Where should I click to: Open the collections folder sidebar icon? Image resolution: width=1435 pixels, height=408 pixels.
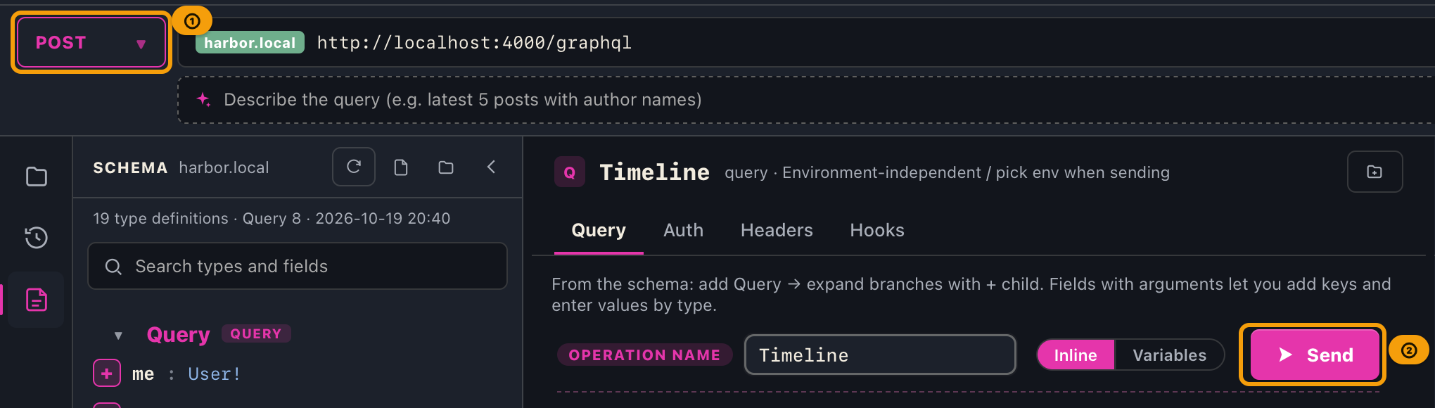click(37, 177)
